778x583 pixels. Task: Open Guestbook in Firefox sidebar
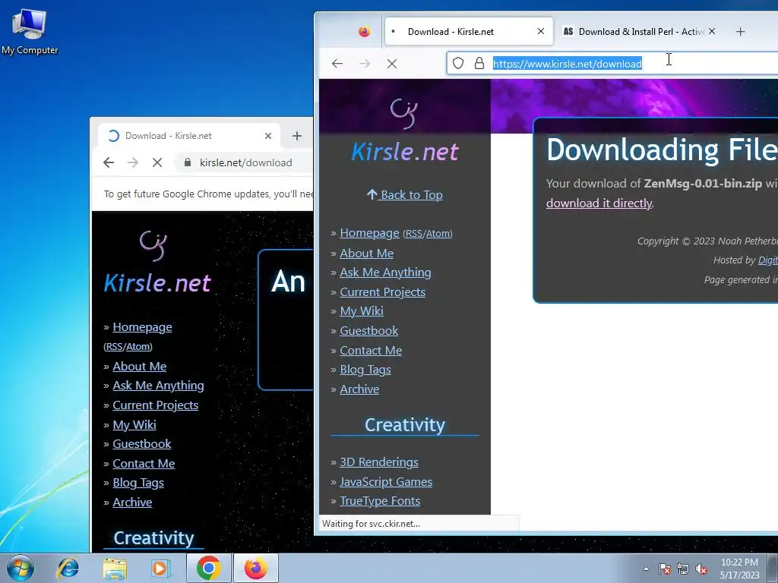[x=369, y=331]
